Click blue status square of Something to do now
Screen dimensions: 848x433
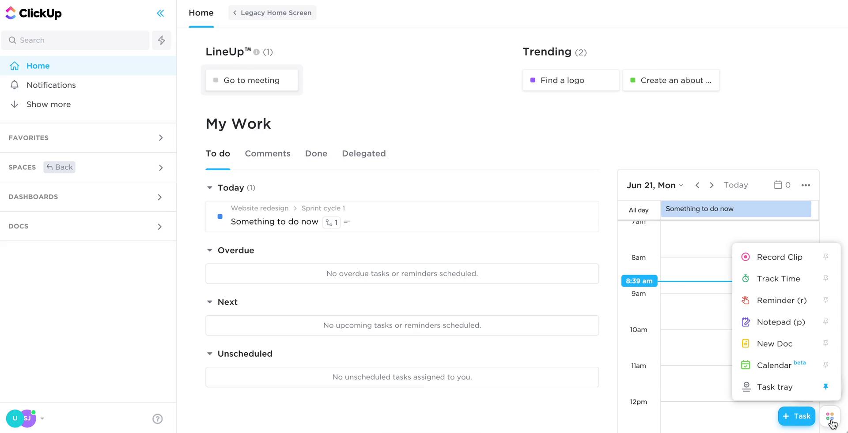pos(220,216)
